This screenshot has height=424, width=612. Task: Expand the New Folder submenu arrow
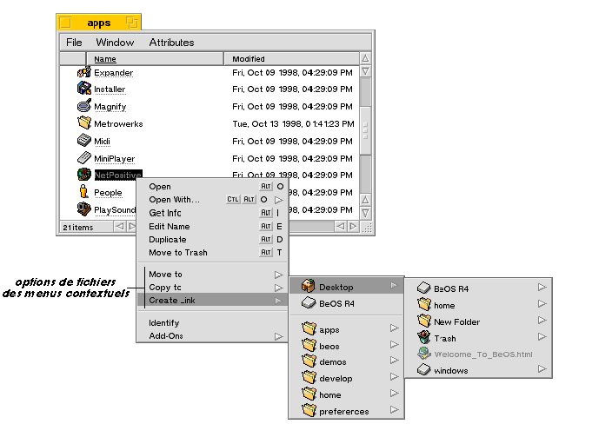(542, 321)
